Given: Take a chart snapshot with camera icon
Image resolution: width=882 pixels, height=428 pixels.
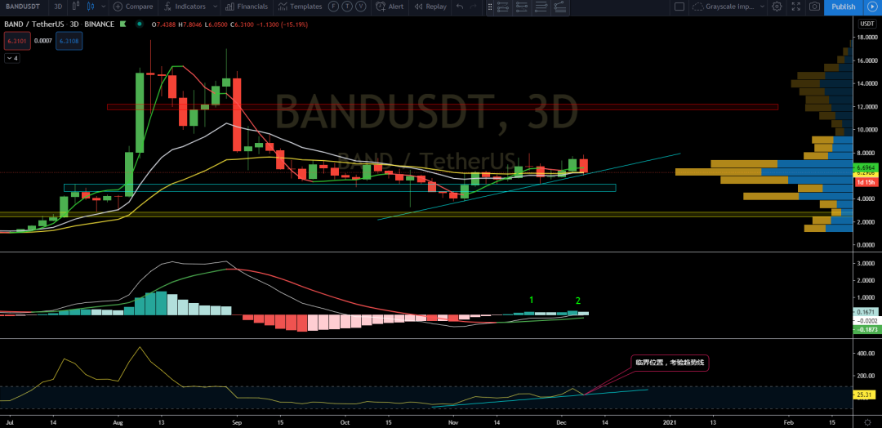Looking at the screenshot, I should (813, 7).
